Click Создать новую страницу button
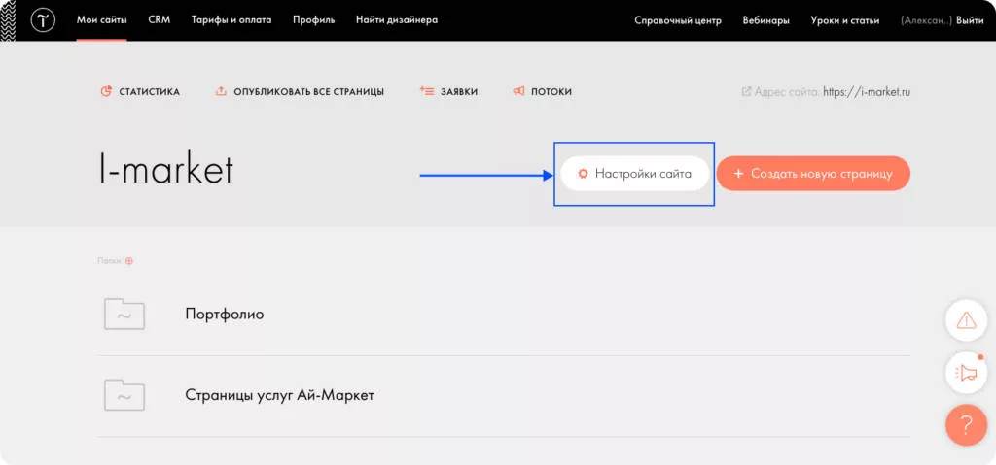 [813, 173]
